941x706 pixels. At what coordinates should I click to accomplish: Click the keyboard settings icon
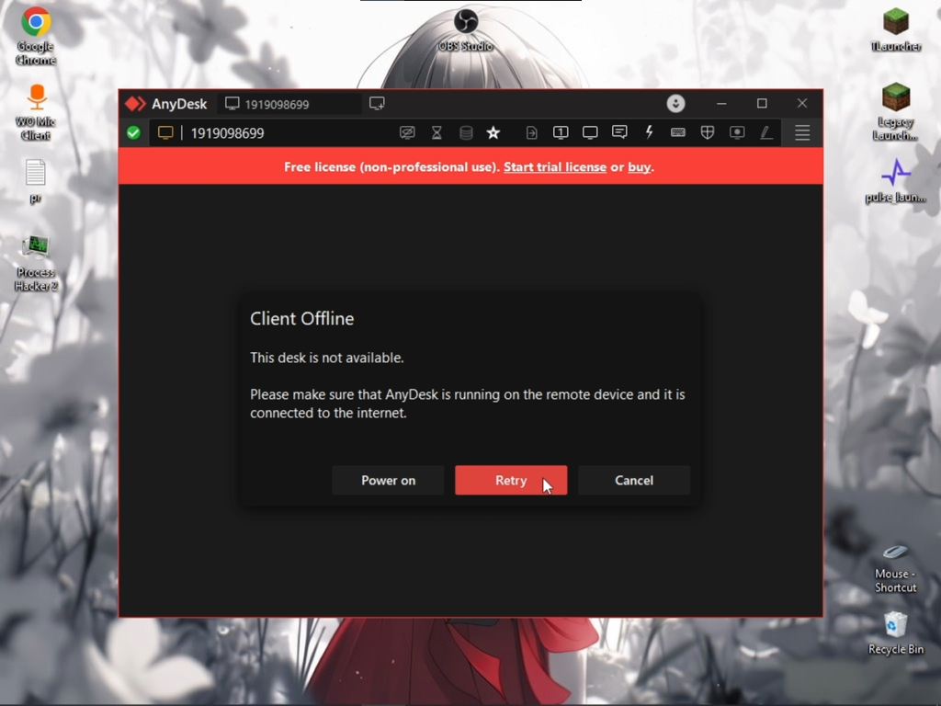[678, 132]
